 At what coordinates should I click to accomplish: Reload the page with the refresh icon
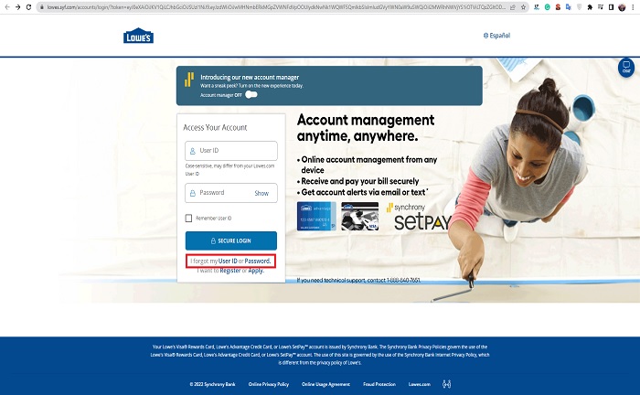pos(28,7)
